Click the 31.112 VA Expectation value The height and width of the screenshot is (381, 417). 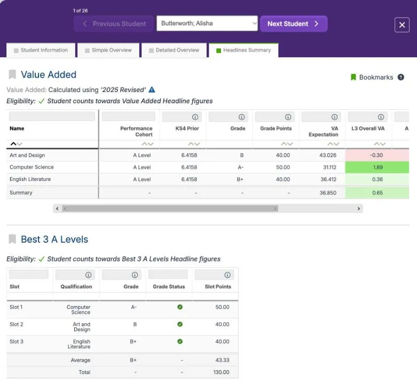329,167
